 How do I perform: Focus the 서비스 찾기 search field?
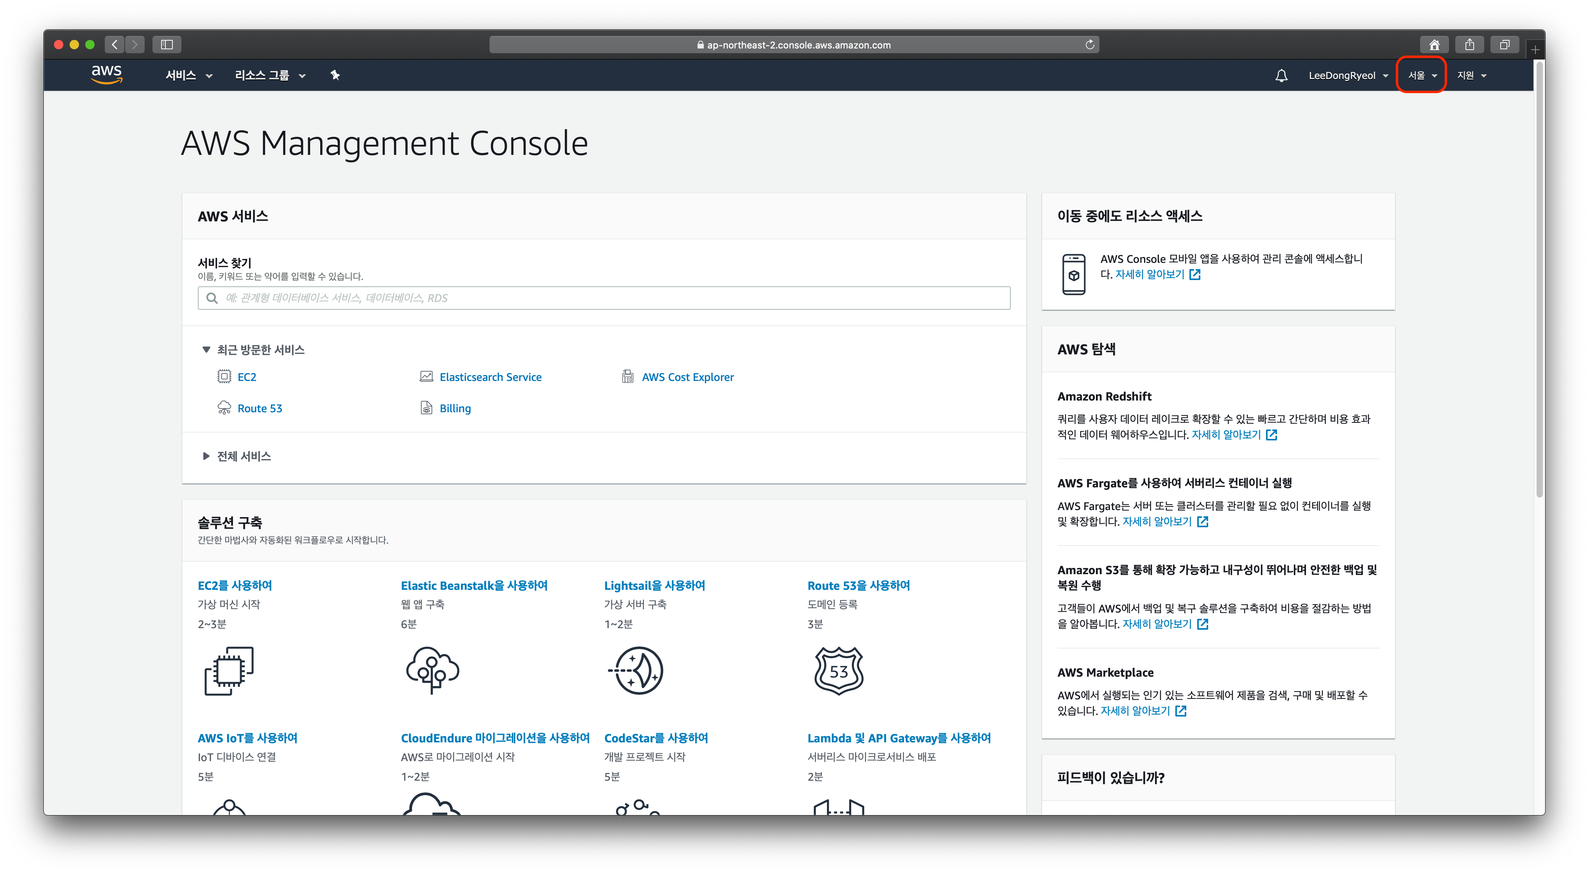[x=604, y=298]
